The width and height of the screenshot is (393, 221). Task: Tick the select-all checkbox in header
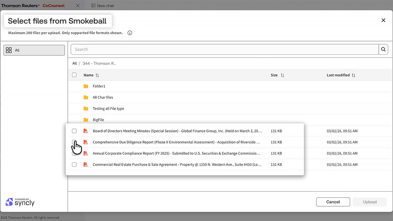(74, 75)
